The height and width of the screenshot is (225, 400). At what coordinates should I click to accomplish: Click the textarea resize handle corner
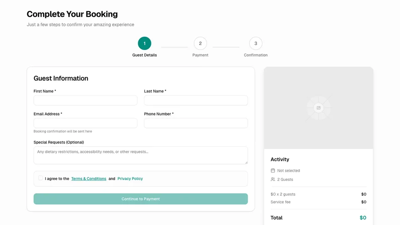click(x=246, y=162)
